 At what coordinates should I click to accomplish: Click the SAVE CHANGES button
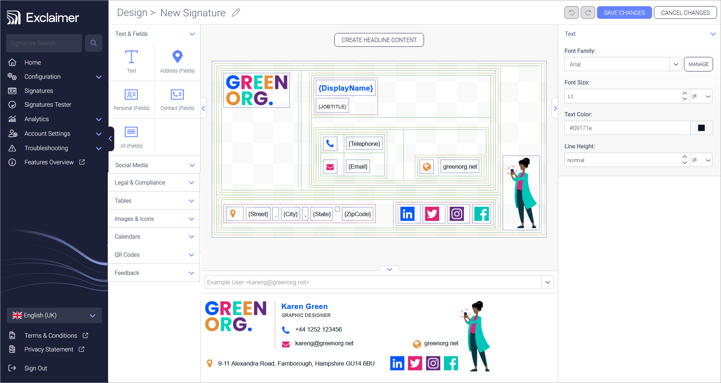tap(624, 13)
